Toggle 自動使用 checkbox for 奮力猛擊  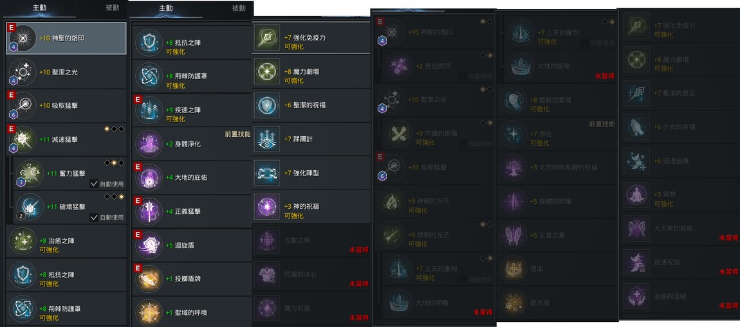coord(94,184)
